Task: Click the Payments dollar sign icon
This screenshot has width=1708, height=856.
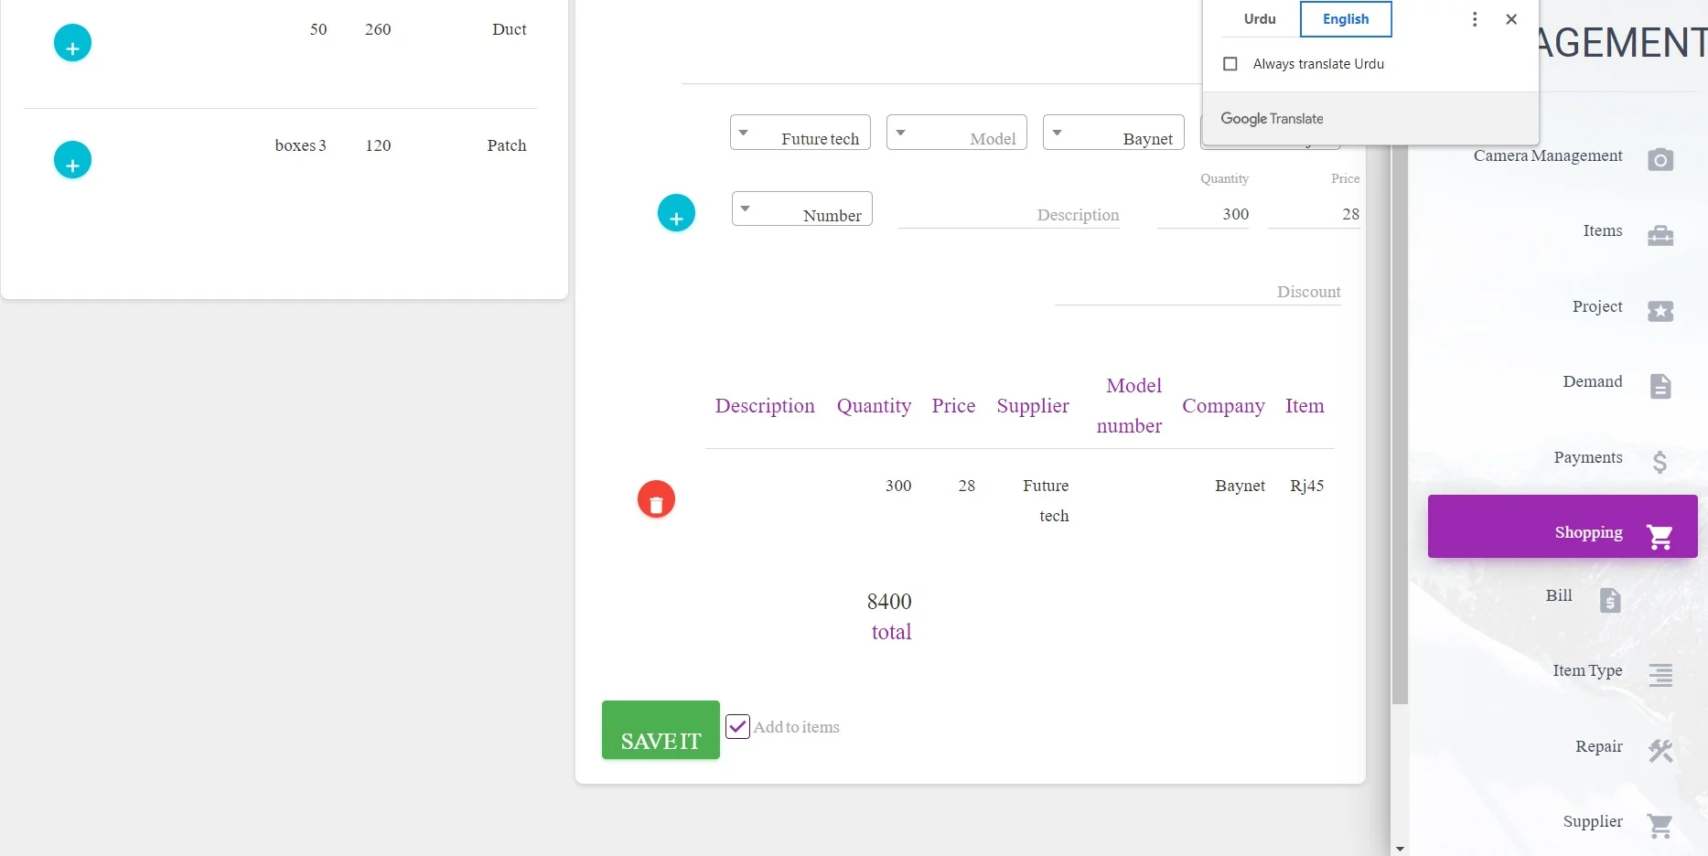Action: pyautogui.click(x=1660, y=462)
